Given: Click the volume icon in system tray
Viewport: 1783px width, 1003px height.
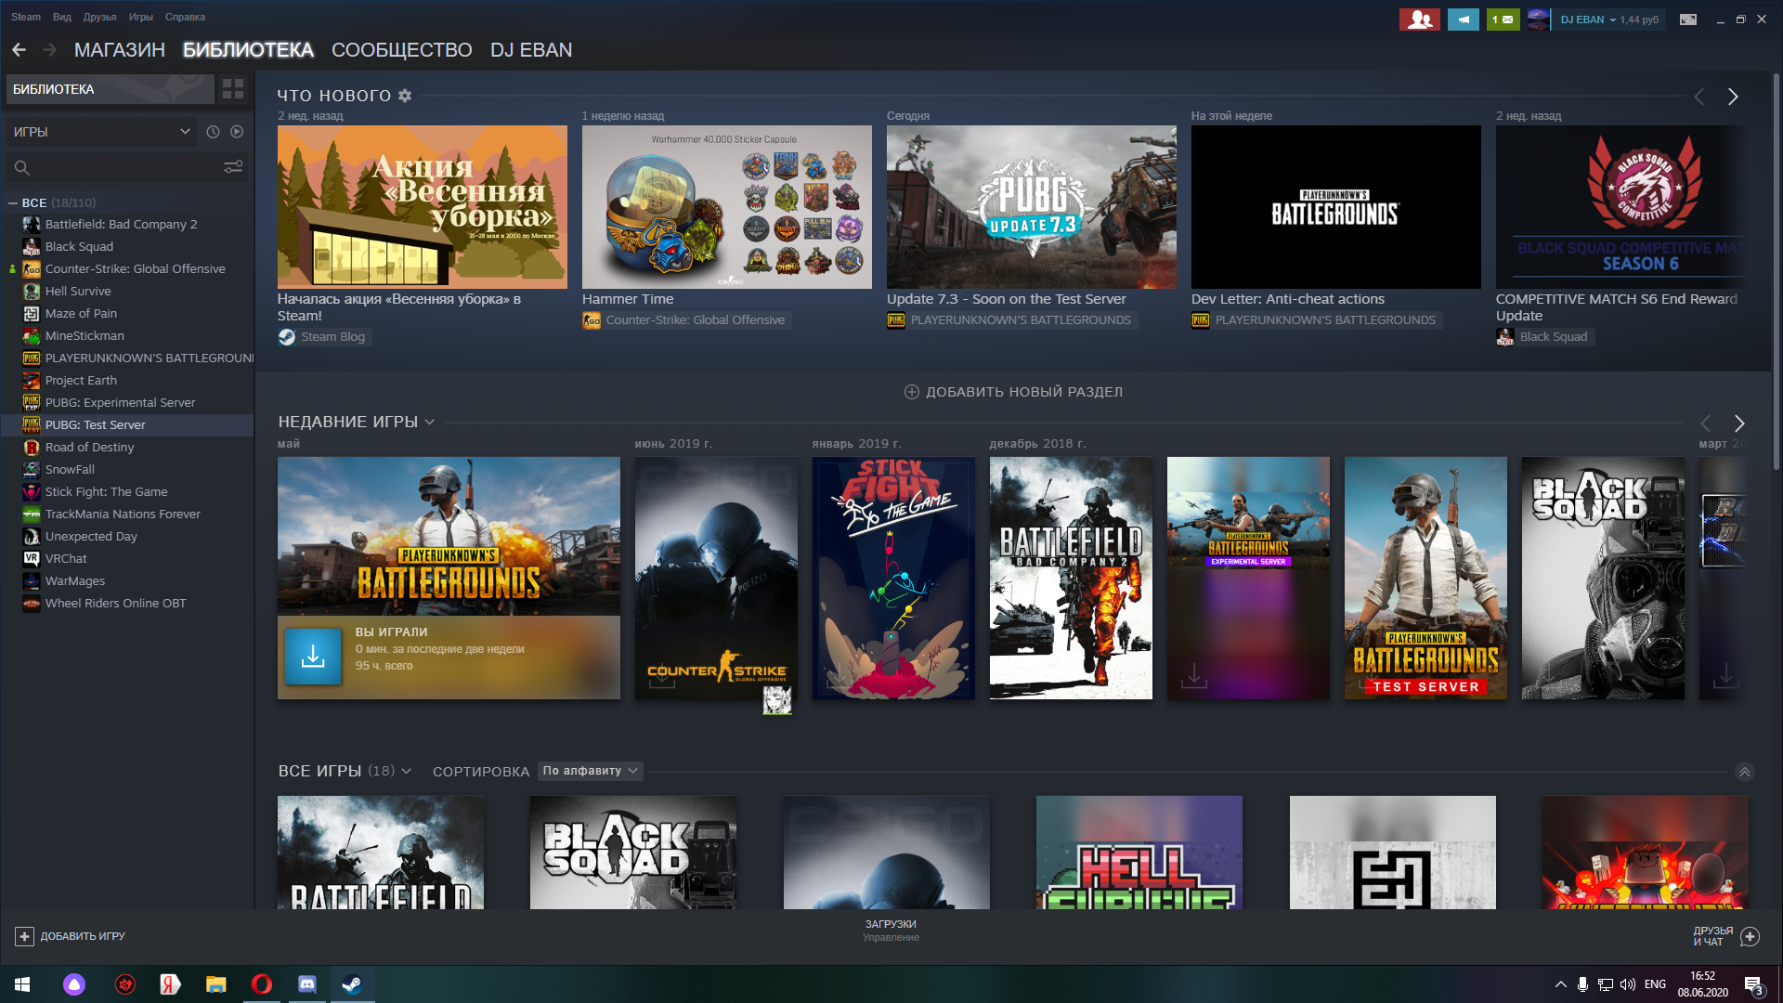Looking at the screenshot, I should pos(1627,984).
